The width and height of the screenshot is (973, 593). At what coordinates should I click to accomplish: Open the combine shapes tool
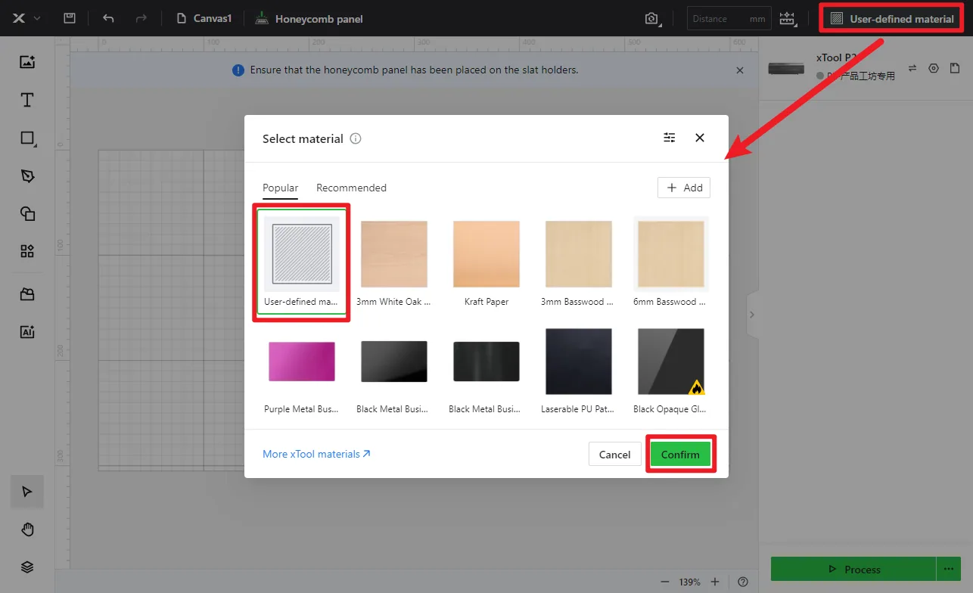(x=27, y=213)
